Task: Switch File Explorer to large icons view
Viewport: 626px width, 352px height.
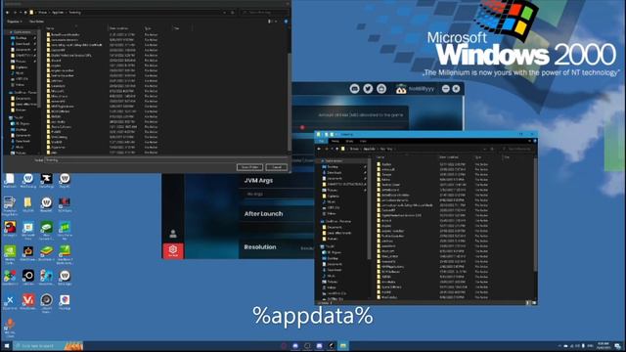Action: click(x=534, y=303)
